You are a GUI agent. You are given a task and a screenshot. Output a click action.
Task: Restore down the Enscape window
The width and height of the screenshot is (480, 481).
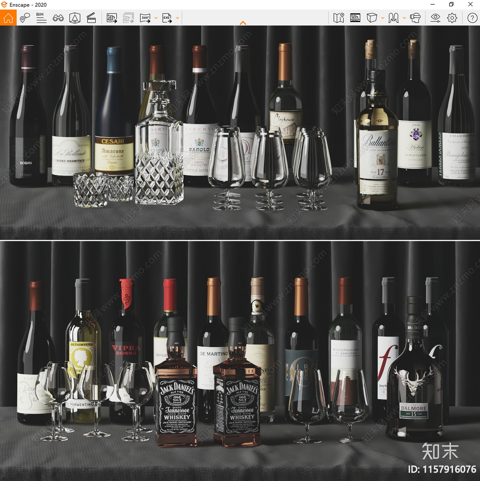point(451,5)
